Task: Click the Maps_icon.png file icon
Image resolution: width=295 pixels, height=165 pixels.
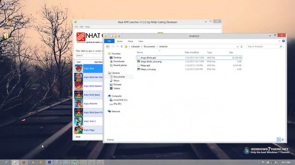Action: [x=138, y=69]
